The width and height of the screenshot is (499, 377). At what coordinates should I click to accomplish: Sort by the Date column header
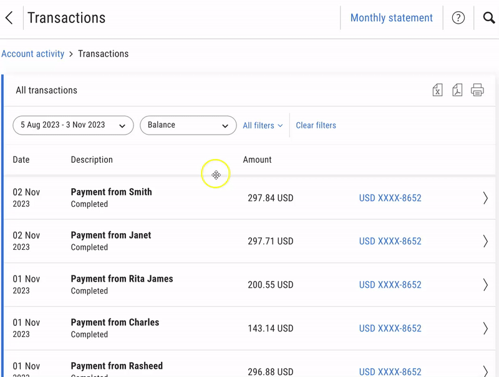click(x=21, y=160)
